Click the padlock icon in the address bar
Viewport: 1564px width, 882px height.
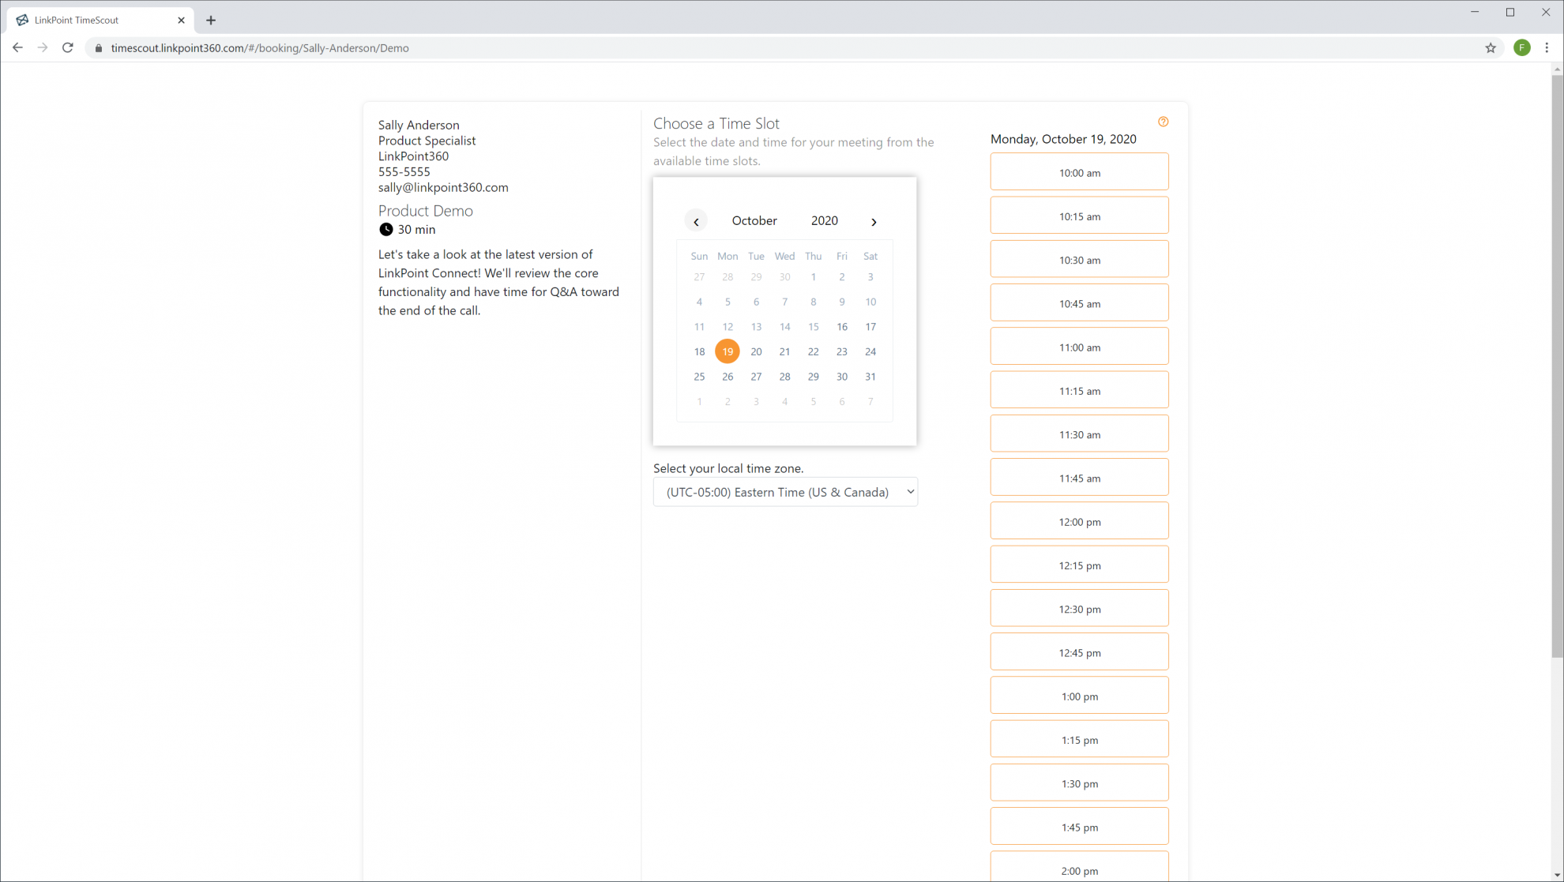98,48
